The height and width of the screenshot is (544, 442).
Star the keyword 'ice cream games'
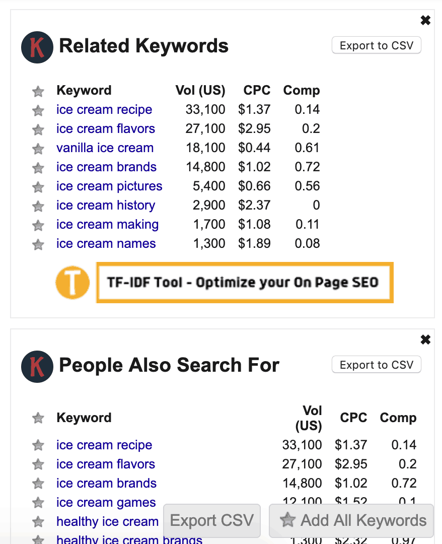pyautogui.click(x=38, y=503)
